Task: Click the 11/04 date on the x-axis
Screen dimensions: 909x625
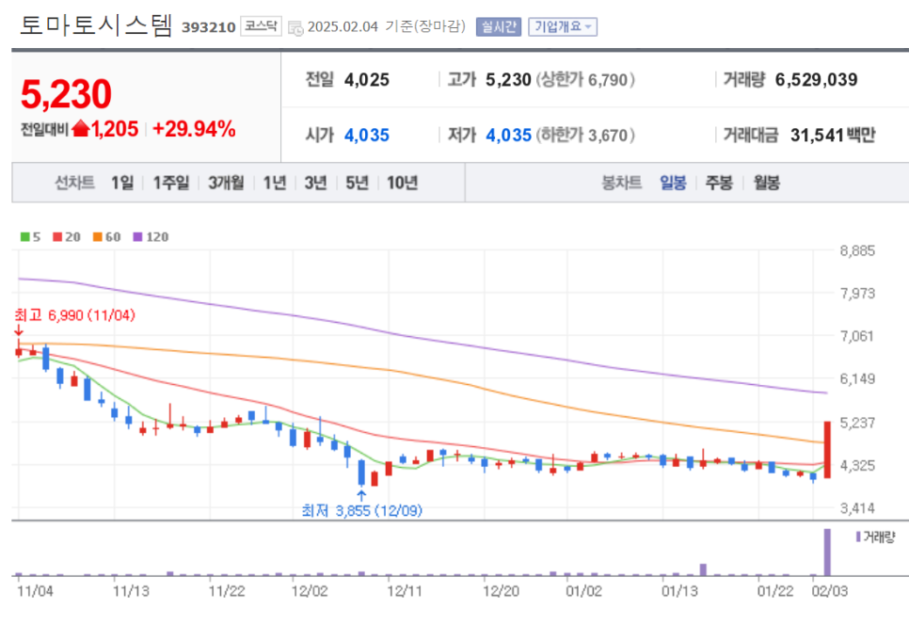Action: 35,591
